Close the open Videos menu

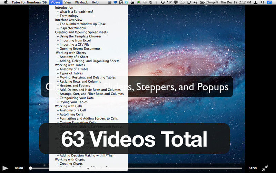click(x=56, y=2)
